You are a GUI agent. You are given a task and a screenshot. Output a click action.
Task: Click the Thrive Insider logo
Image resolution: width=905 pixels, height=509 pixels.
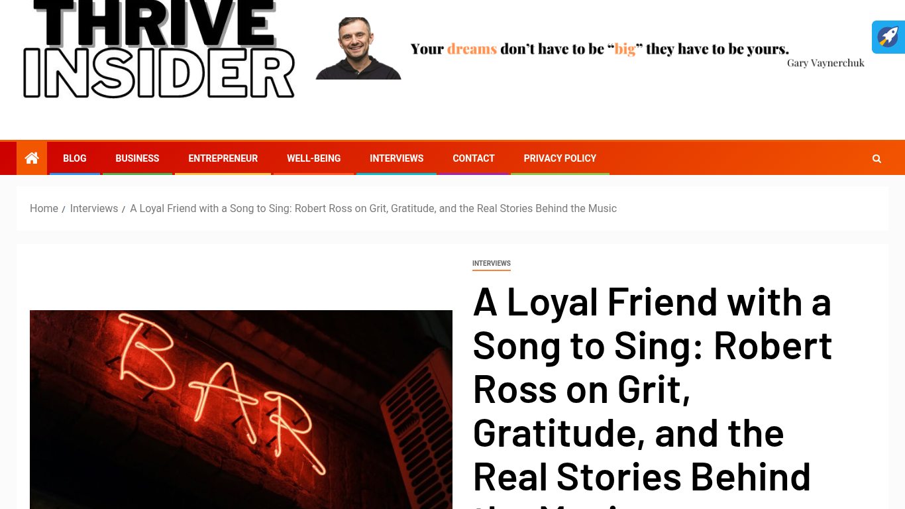[x=159, y=50]
